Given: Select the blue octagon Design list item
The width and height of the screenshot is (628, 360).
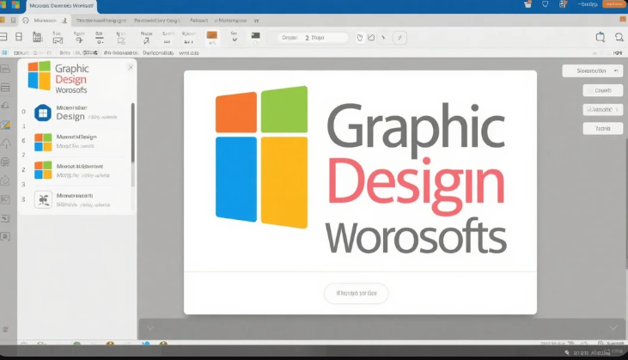Looking at the screenshot, I should [x=76, y=113].
